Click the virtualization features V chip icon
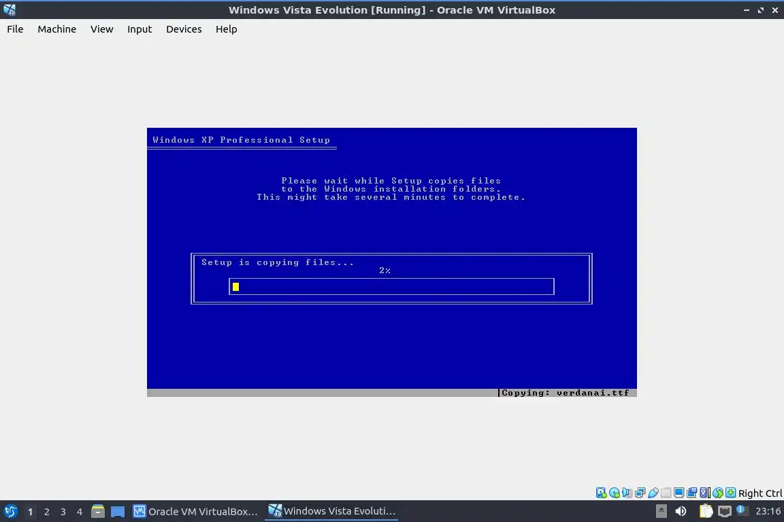The width and height of the screenshot is (784, 522). [x=705, y=493]
